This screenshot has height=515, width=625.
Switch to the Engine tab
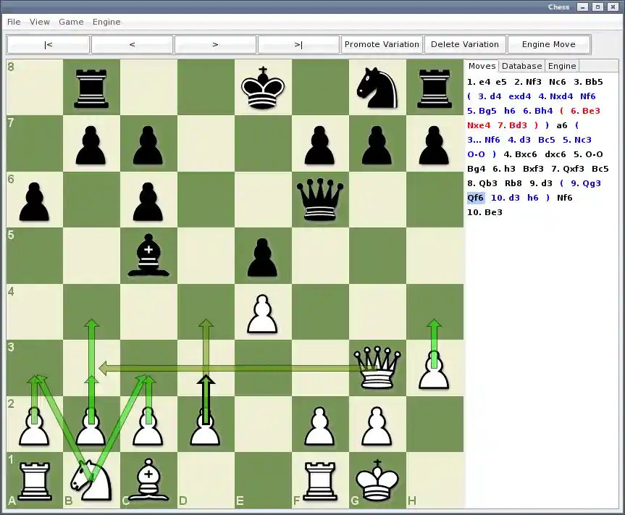[562, 66]
